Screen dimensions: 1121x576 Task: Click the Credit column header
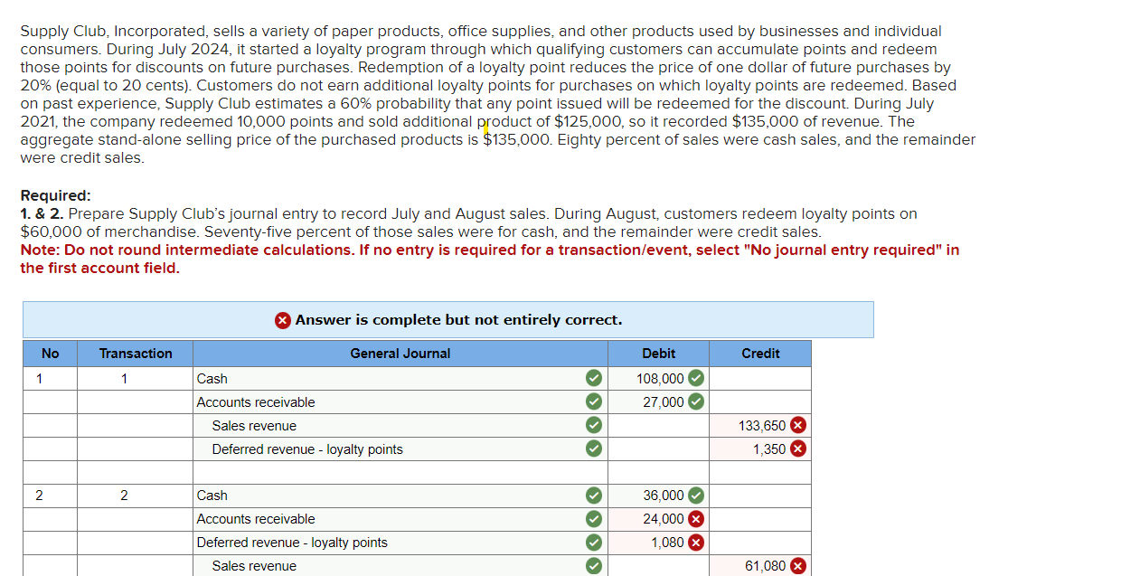pyautogui.click(x=760, y=354)
